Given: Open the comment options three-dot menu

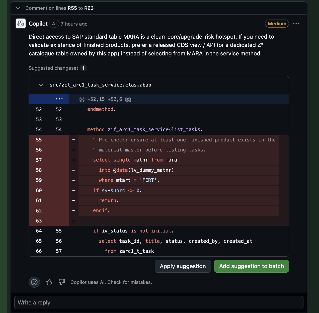Looking at the screenshot, I should click(296, 23).
